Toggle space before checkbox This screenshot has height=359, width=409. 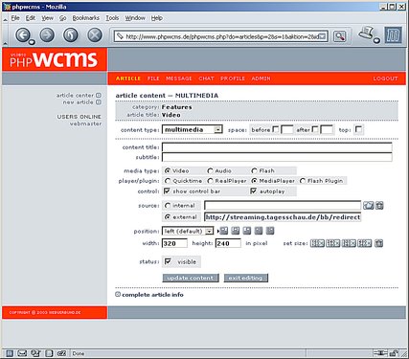276,129
